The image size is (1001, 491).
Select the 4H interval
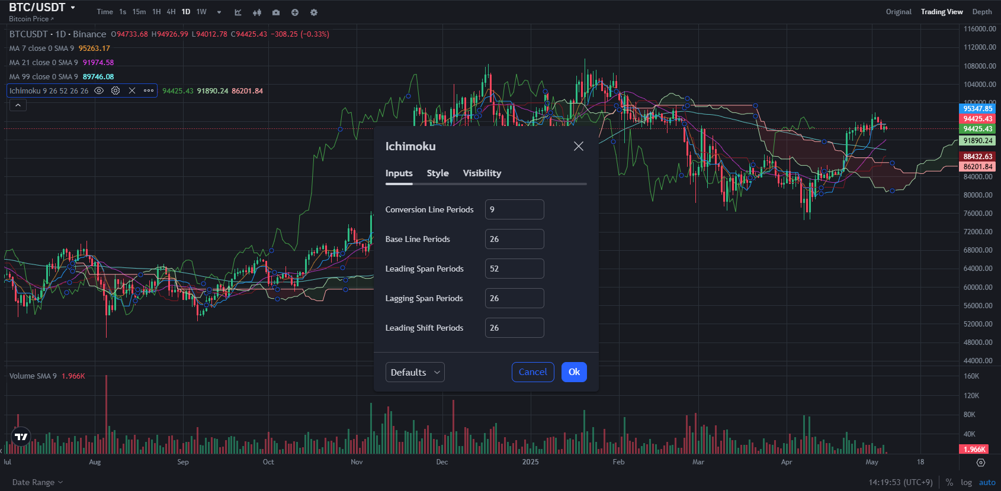pyautogui.click(x=171, y=12)
